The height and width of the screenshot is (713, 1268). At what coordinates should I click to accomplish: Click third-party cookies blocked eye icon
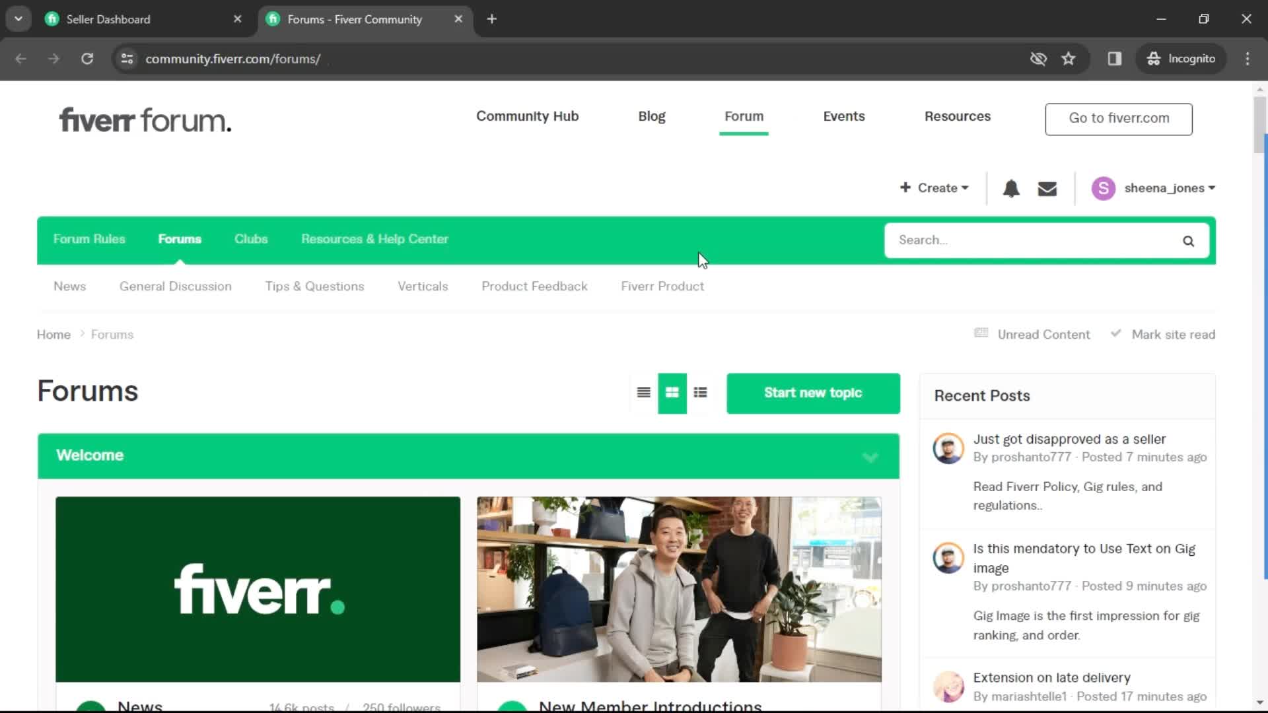[1038, 59]
